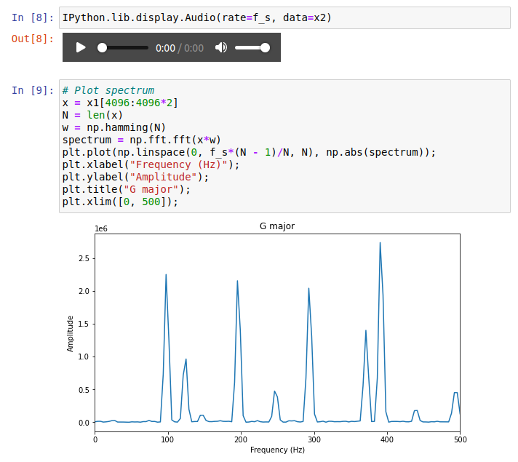Mute the audio player speaker icon
Image resolution: width=518 pixels, height=462 pixels.
pos(221,47)
